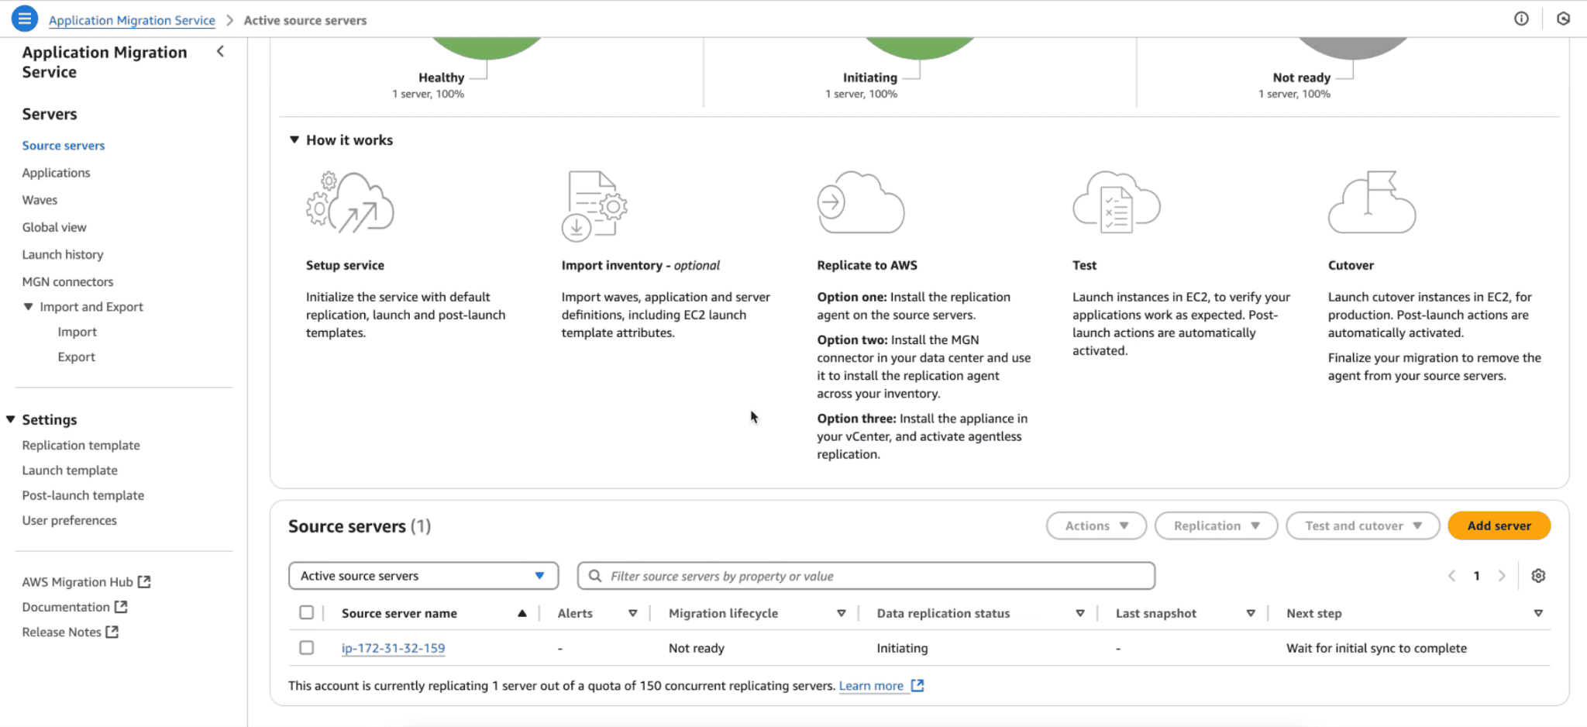The width and height of the screenshot is (1587, 727).
Task: Sort by Data replication status arrow
Action: click(x=1079, y=613)
